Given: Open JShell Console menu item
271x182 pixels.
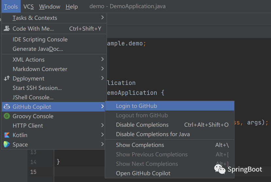Looking at the screenshot, I should (54, 97).
